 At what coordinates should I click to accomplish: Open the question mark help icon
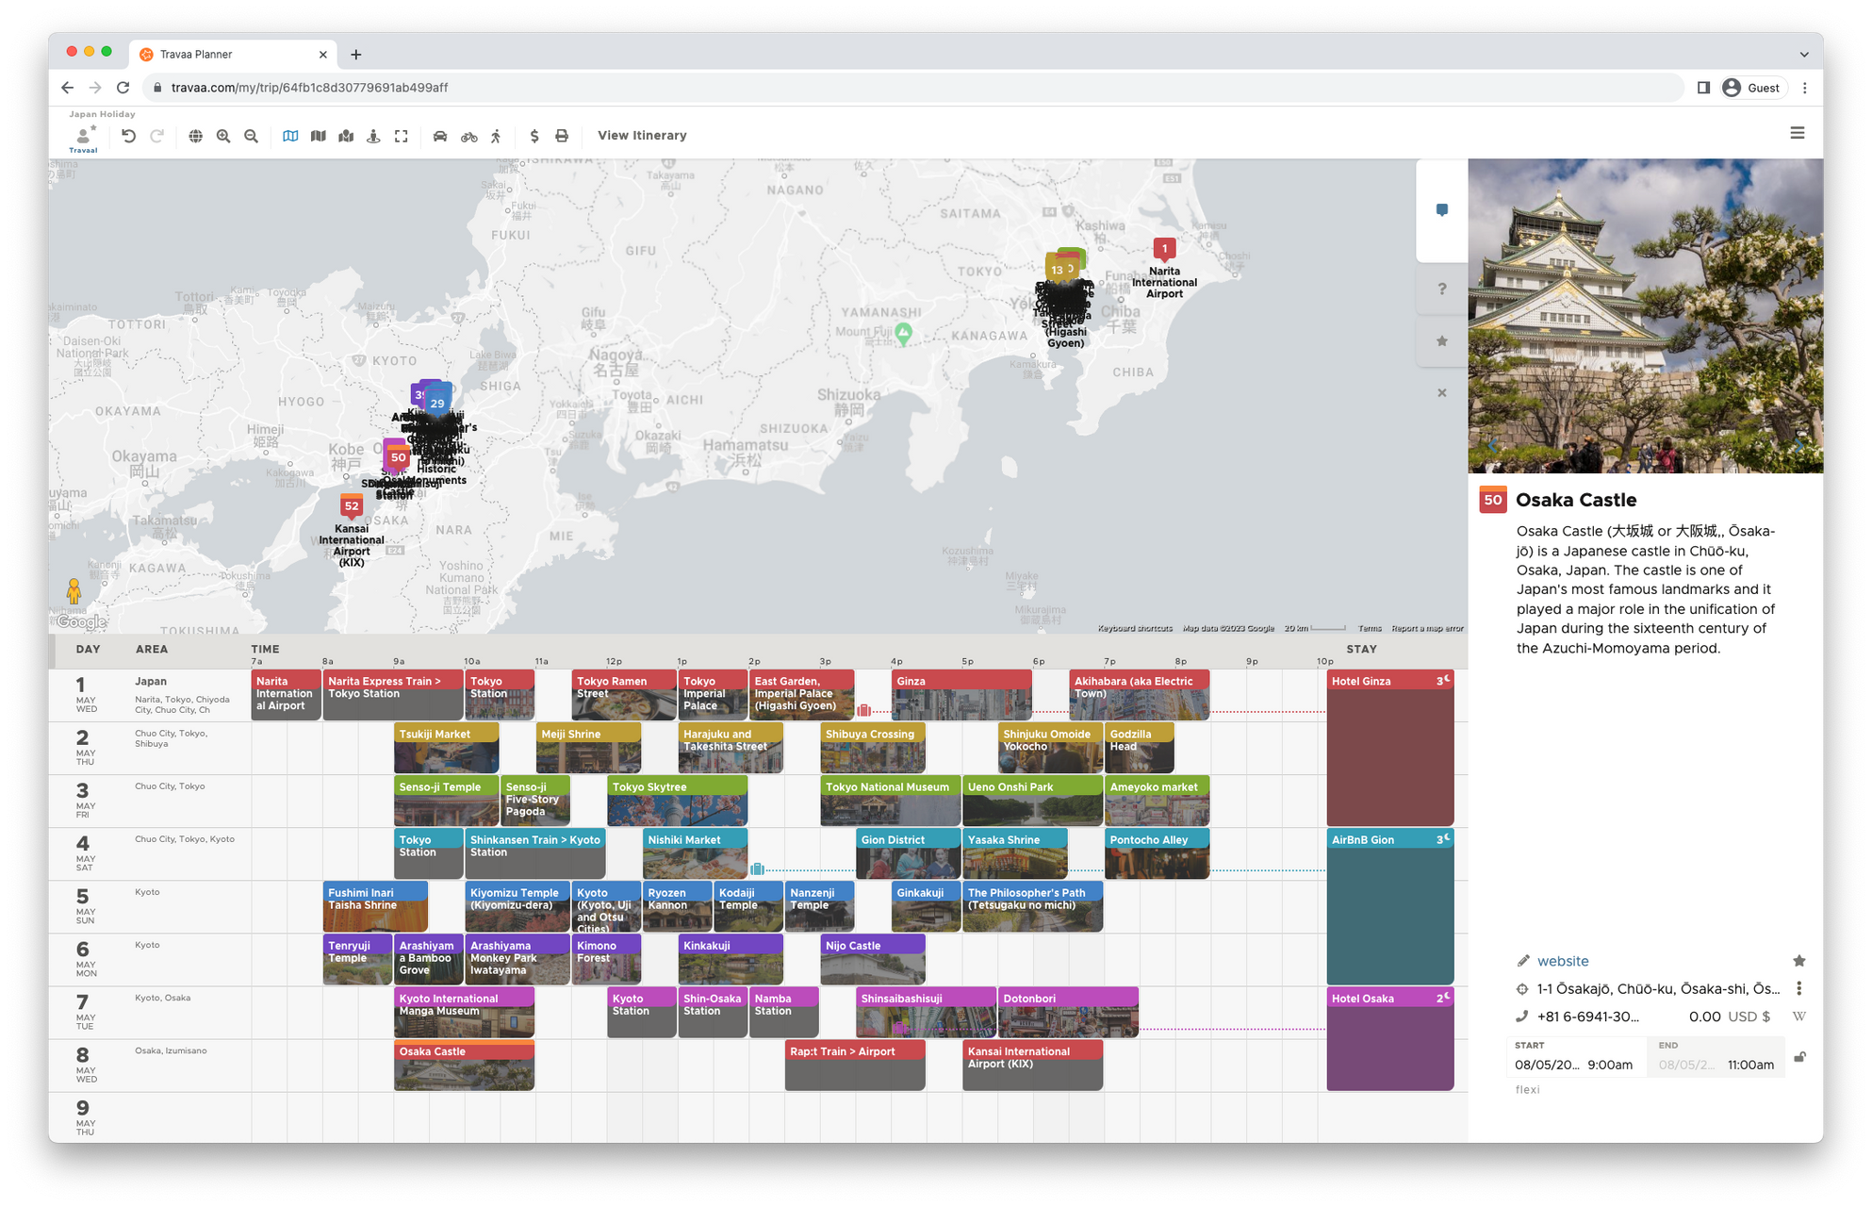pyautogui.click(x=1441, y=289)
